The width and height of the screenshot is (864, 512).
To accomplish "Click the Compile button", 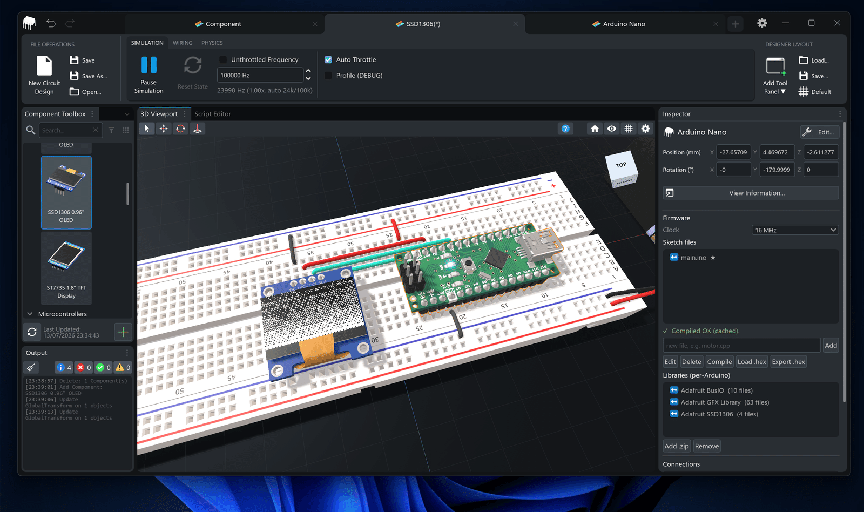I will [719, 362].
